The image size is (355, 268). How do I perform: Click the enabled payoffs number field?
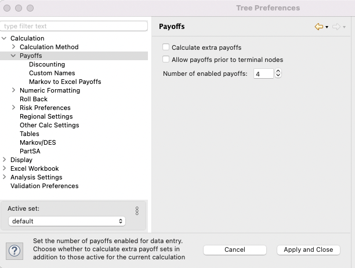click(263, 74)
